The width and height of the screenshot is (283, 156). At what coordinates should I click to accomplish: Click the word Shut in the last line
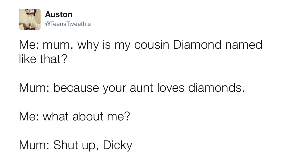point(66,145)
